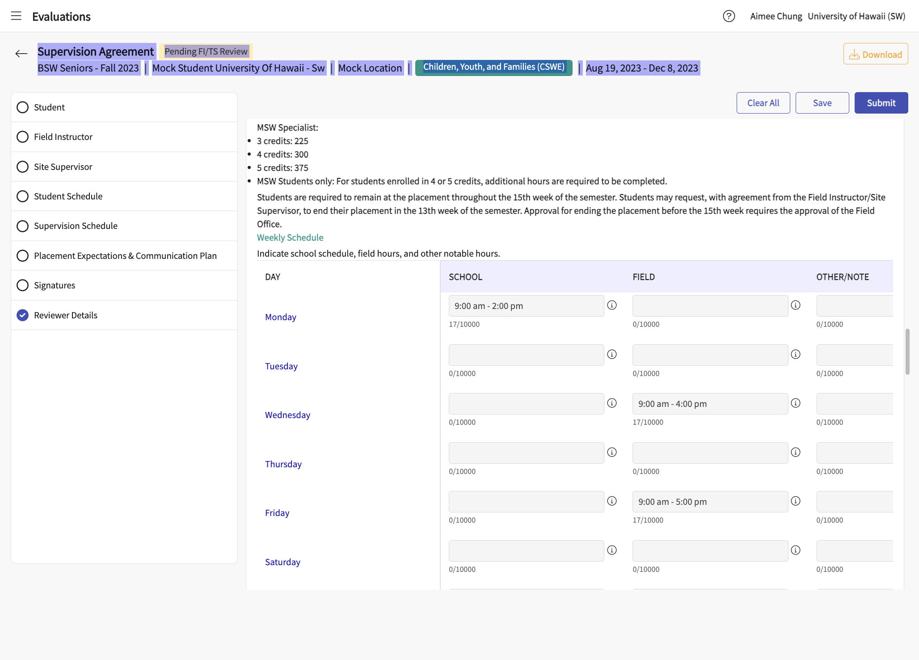This screenshot has width=919, height=660.
Task: Open info icon for Wednesday School field
Action: 612,403
